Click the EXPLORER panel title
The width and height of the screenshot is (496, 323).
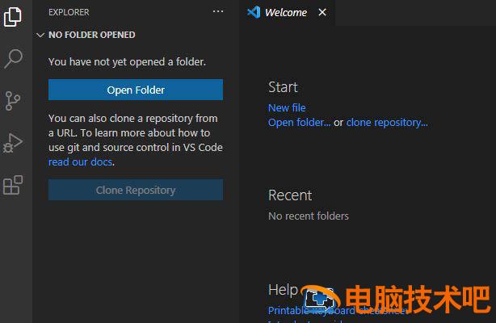tap(69, 12)
